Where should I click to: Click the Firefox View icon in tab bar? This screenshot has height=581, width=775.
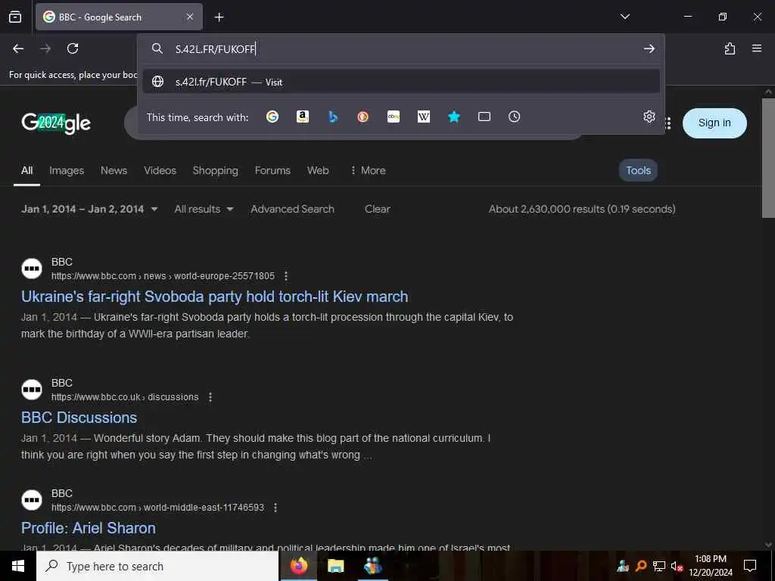coord(15,17)
